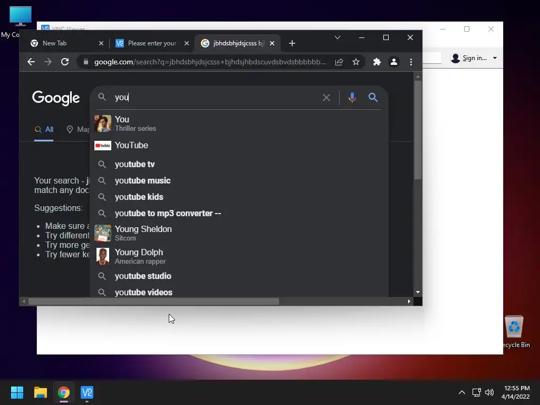Choose the 'Young Dolph' rapper suggestion
The height and width of the screenshot is (405, 540).
(x=239, y=257)
